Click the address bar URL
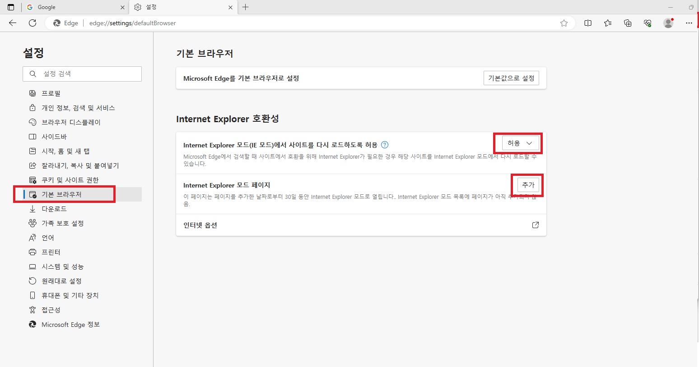The height and width of the screenshot is (367, 699). 133,23
